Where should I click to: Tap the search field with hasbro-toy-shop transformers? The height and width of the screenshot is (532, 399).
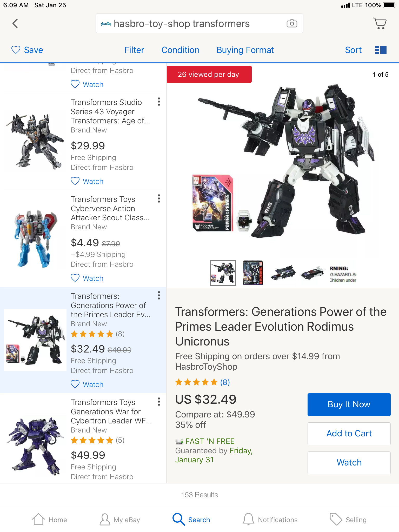coord(199,23)
